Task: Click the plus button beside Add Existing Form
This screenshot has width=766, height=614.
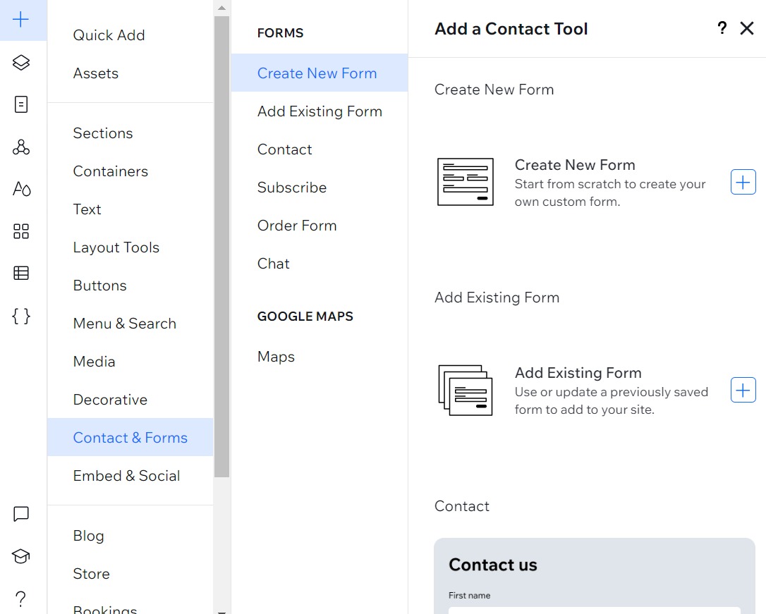Action: [x=743, y=390]
